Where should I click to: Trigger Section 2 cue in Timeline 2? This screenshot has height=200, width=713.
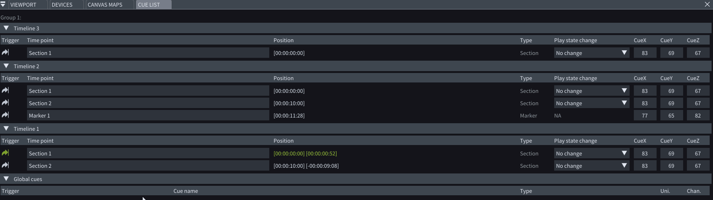pos(5,103)
